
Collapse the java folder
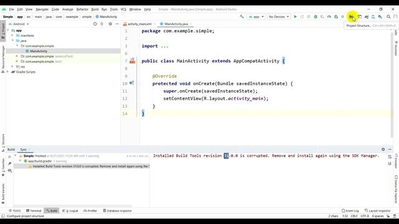(x=12, y=40)
